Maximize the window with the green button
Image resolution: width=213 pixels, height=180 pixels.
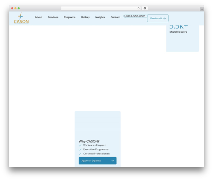click(19, 8)
